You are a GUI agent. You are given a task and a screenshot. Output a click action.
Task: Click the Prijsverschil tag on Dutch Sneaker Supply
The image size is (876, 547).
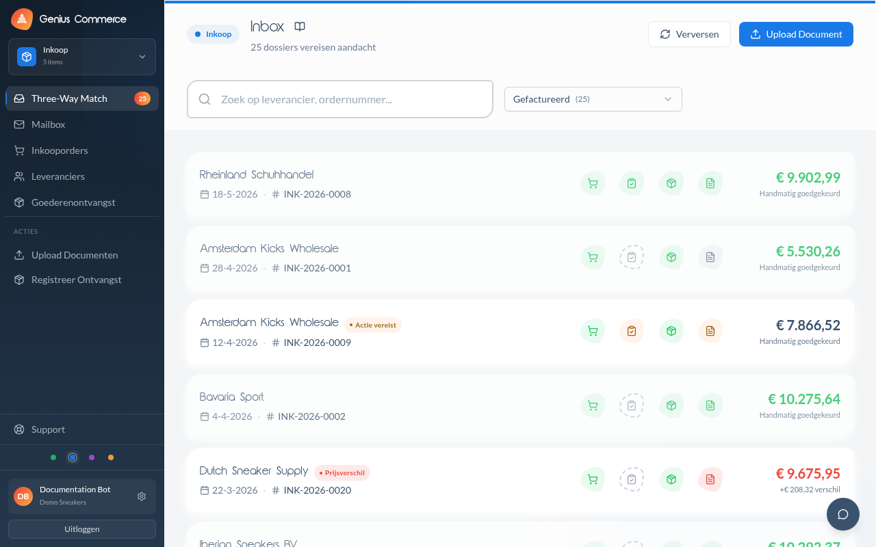tap(342, 472)
